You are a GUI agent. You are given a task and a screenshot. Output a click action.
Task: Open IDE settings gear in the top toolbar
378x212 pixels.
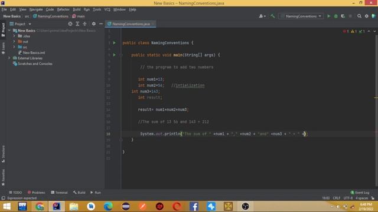[x=366, y=16]
